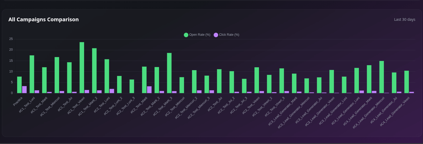Click the Last 30 days label
This screenshot has width=423, height=144.
pos(405,19)
